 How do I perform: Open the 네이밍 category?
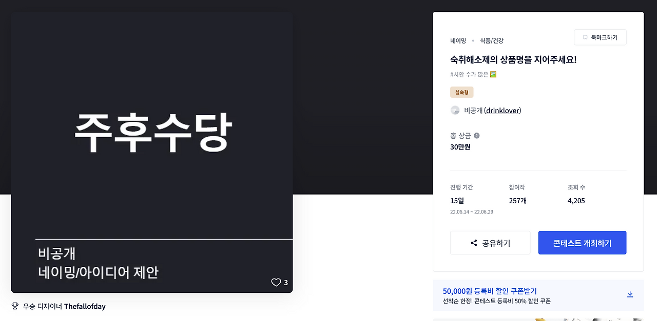tap(457, 40)
